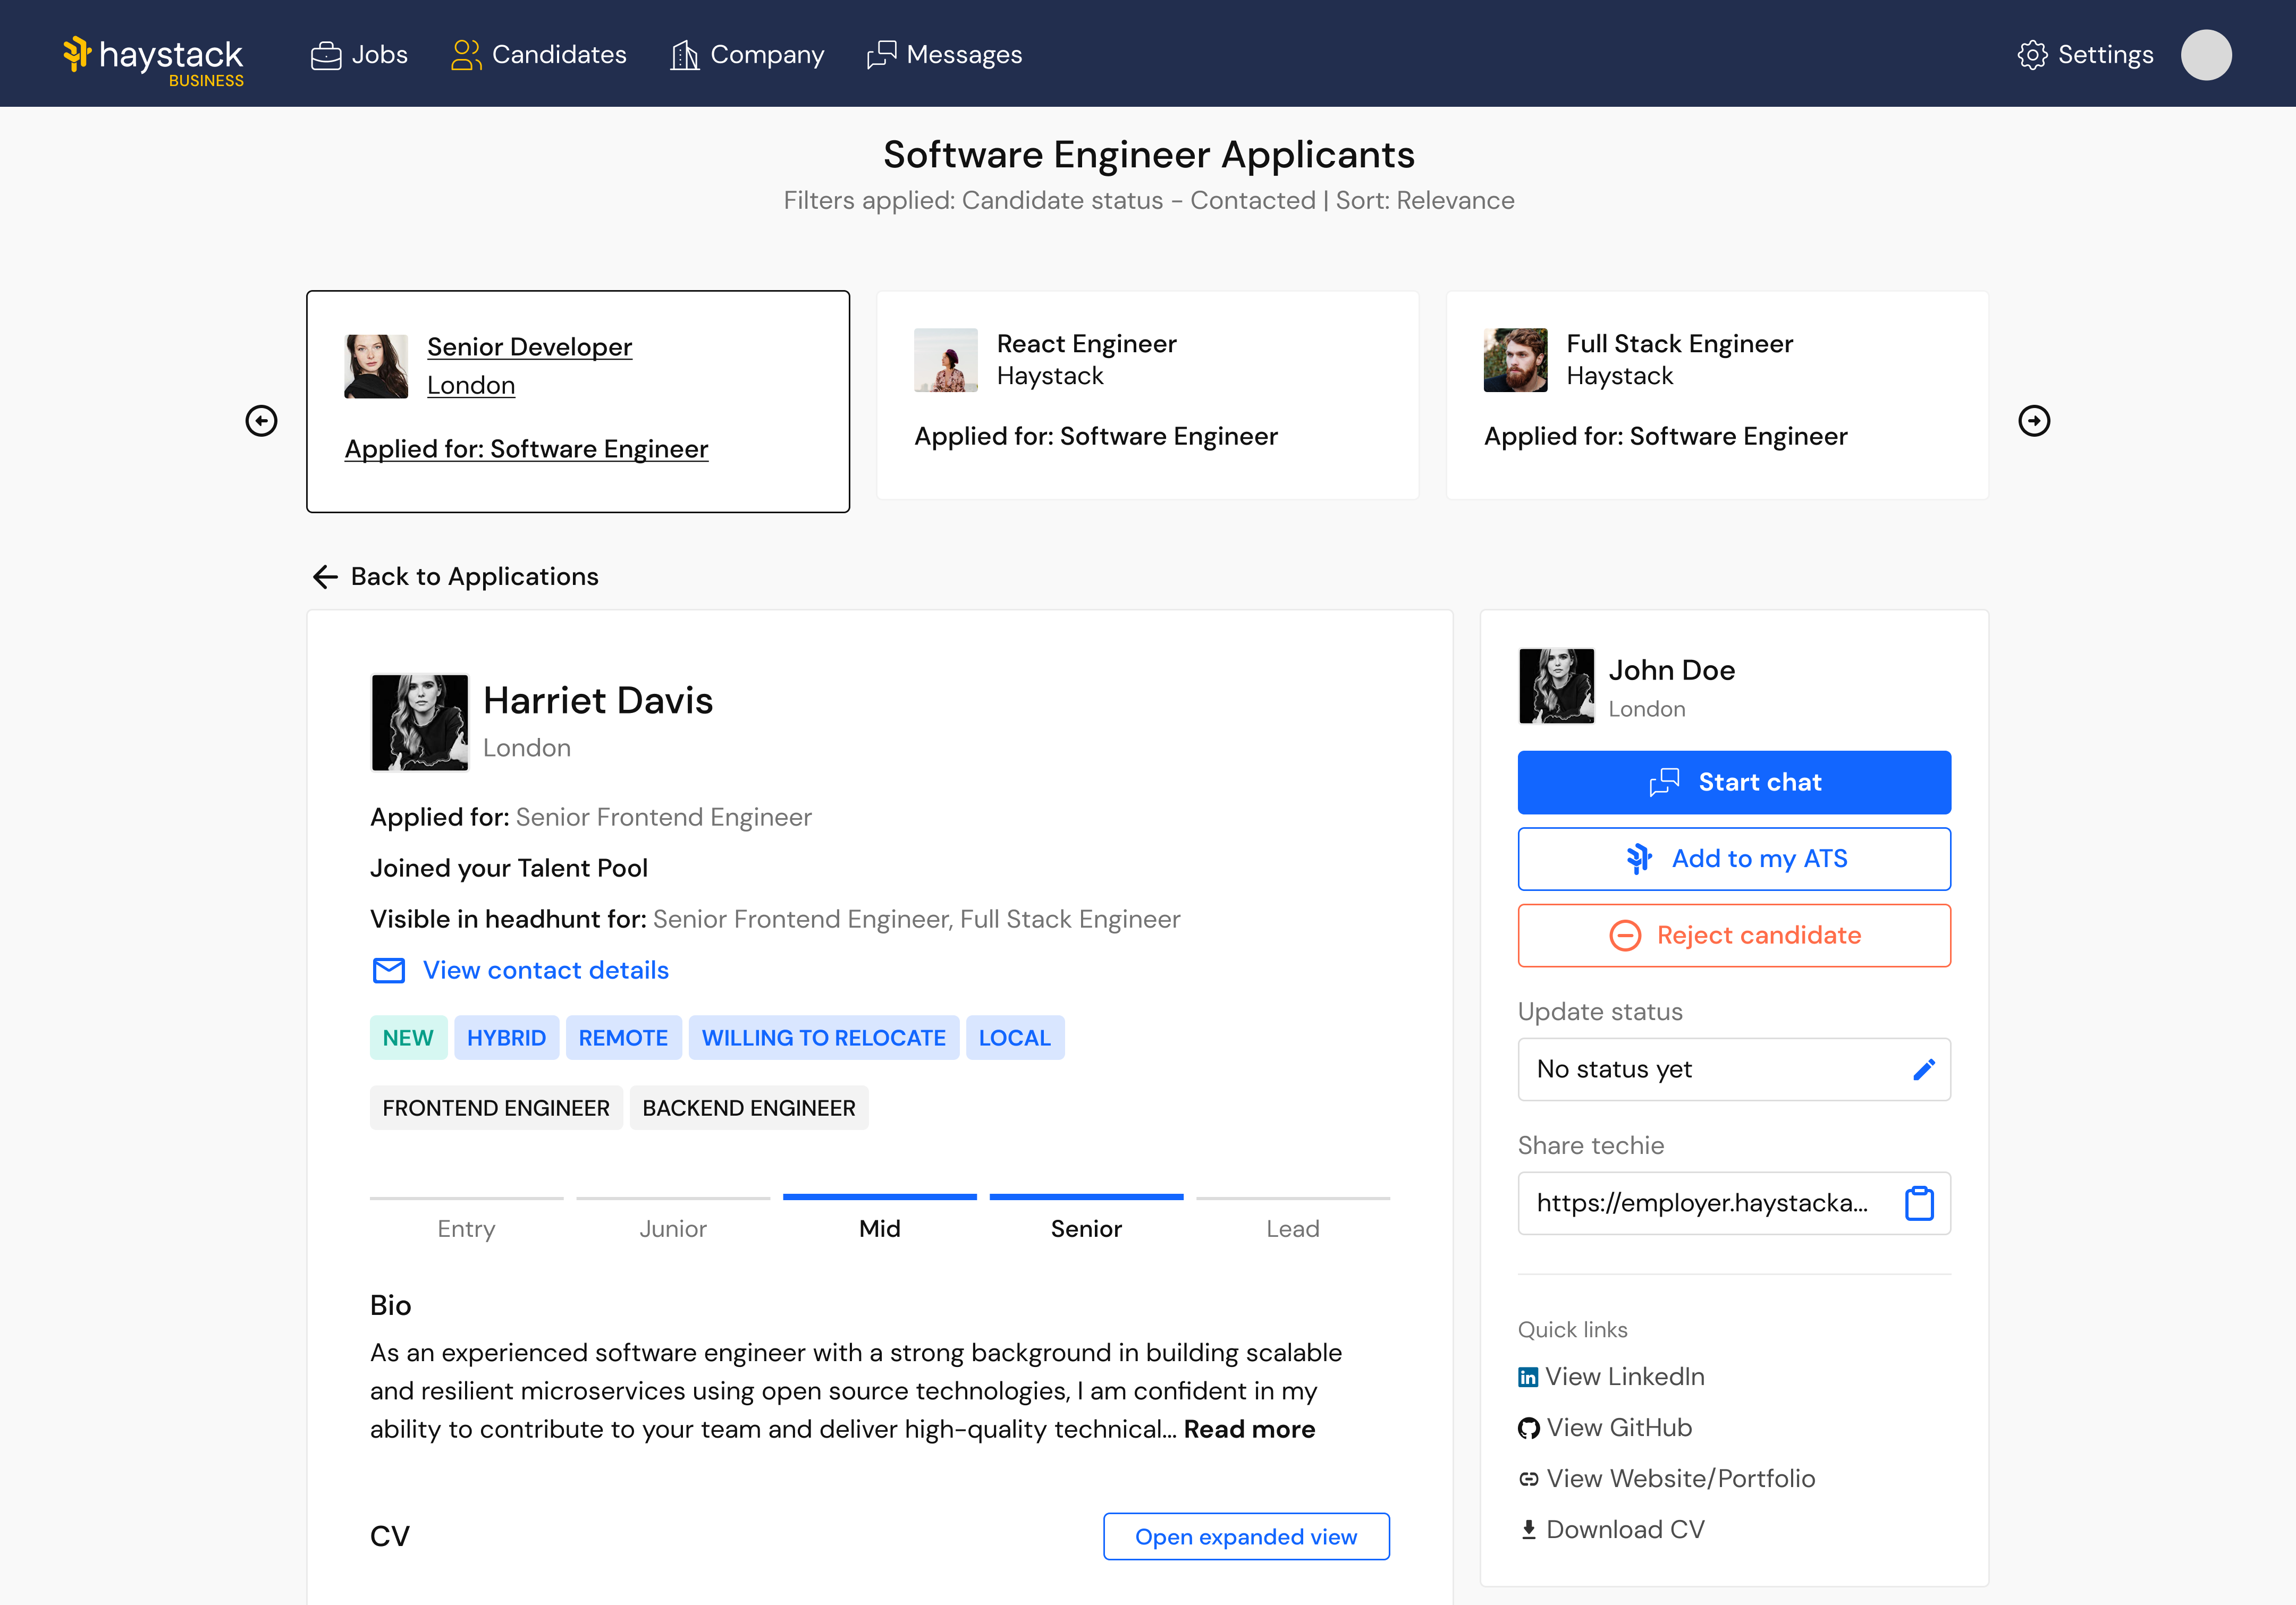Open Settings in the header
The height and width of the screenshot is (1605, 2296).
2085,54
